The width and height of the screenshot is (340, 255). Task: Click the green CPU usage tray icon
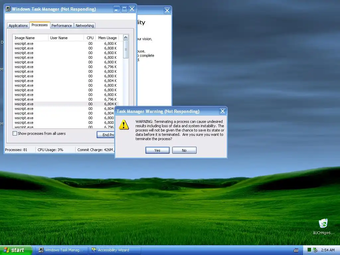point(309,250)
